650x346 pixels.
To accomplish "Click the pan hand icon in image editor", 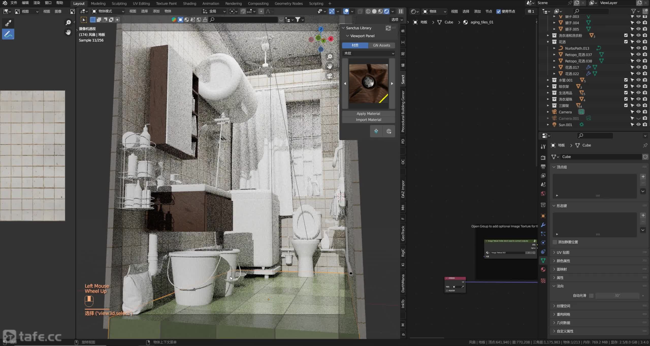I will tap(68, 32).
